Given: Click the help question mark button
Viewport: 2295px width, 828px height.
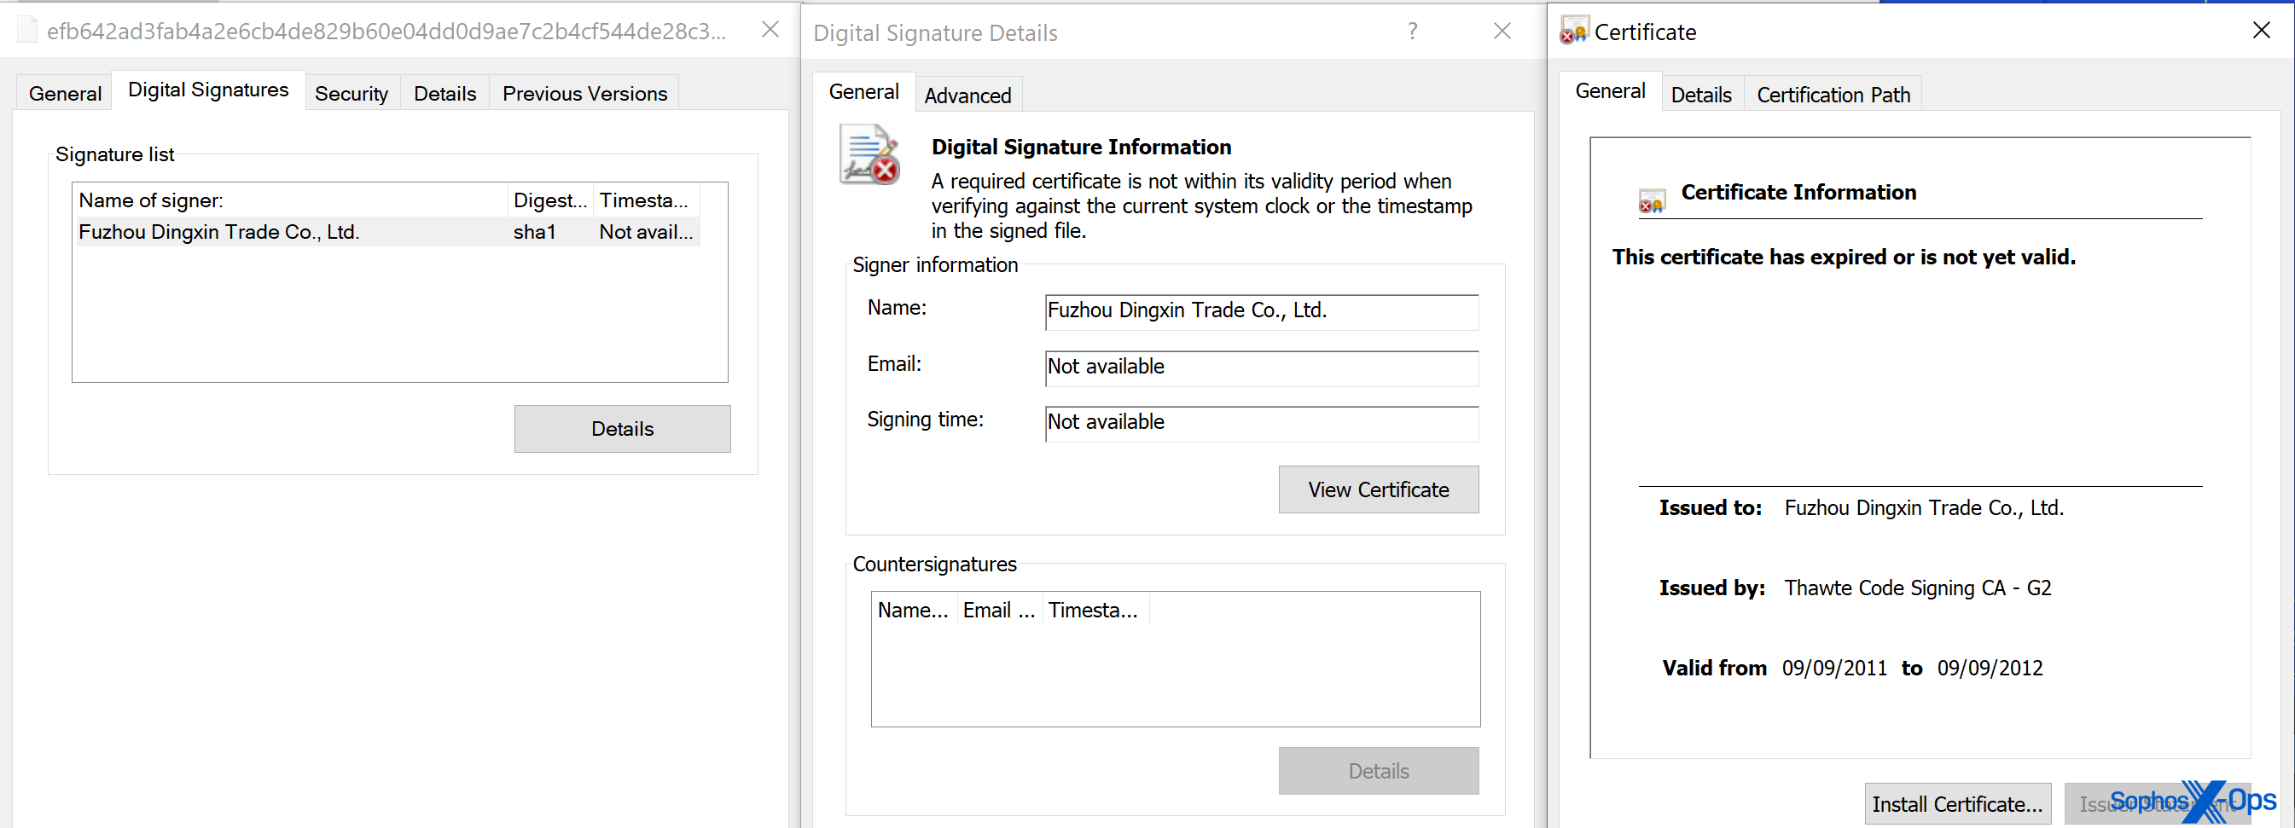Looking at the screenshot, I should [1412, 32].
